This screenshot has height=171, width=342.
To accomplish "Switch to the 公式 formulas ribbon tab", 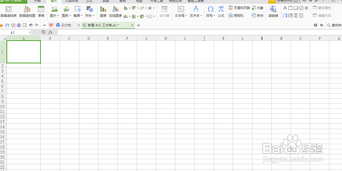I will [89, 1].
